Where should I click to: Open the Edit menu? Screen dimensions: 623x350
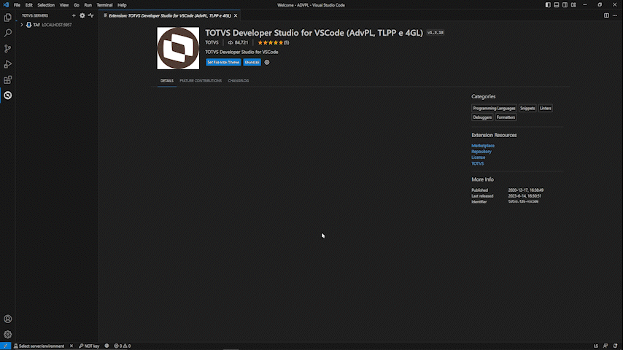[x=29, y=5]
